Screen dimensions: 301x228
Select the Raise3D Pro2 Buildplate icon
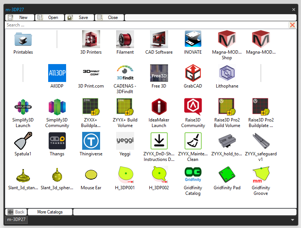point(261,107)
